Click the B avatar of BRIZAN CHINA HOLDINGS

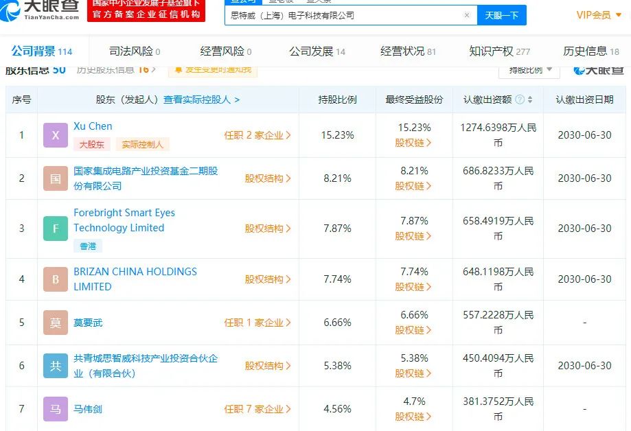pyautogui.click(x=56, y=279)
